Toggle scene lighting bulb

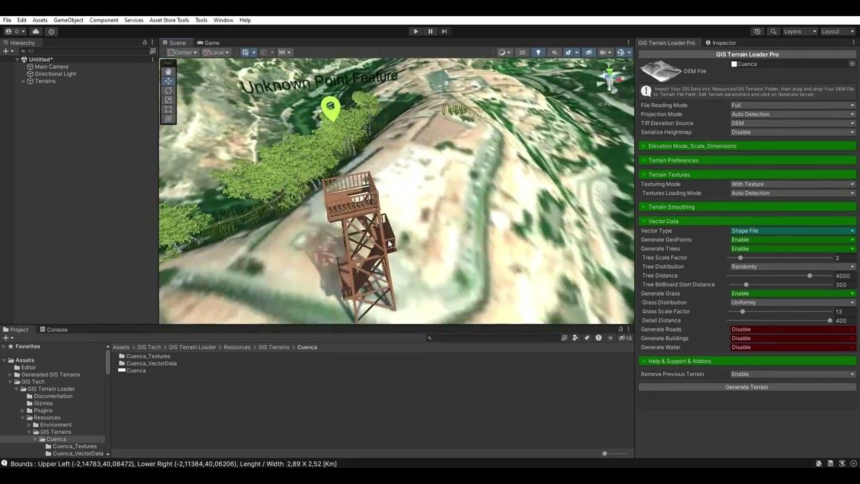pos(538,52)
